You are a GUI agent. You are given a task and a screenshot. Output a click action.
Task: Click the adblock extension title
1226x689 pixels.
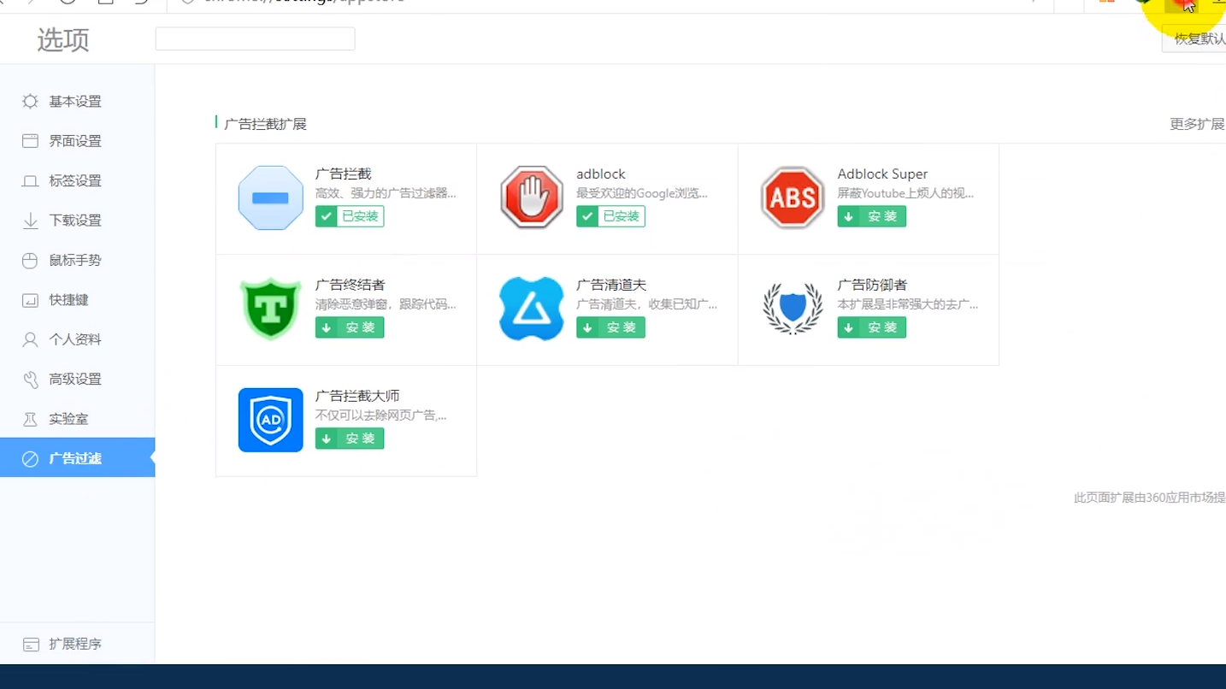pyautogui.click(x=601, y=174)
